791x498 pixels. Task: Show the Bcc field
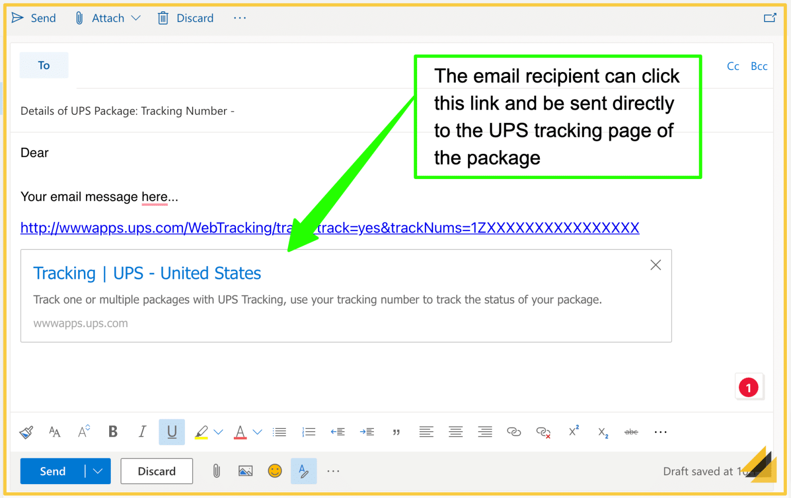click(x=759, y=66)
